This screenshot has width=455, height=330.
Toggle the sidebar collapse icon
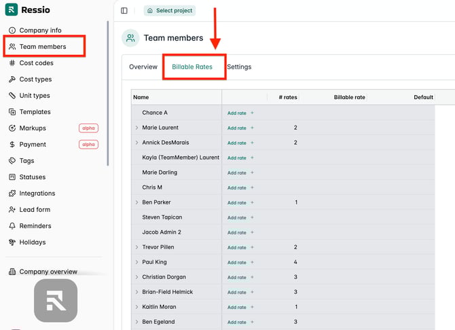[124, 10]
